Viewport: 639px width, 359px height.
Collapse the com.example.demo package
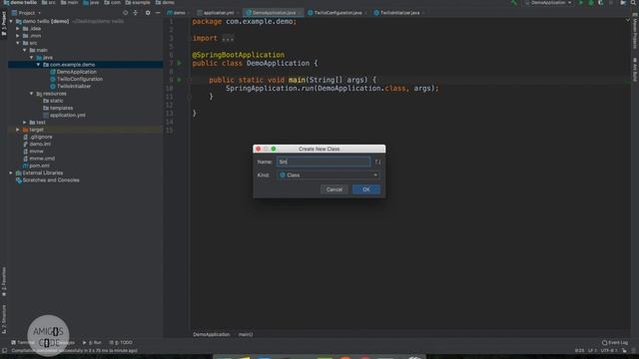pyautogui.click(x=39, y=65)
